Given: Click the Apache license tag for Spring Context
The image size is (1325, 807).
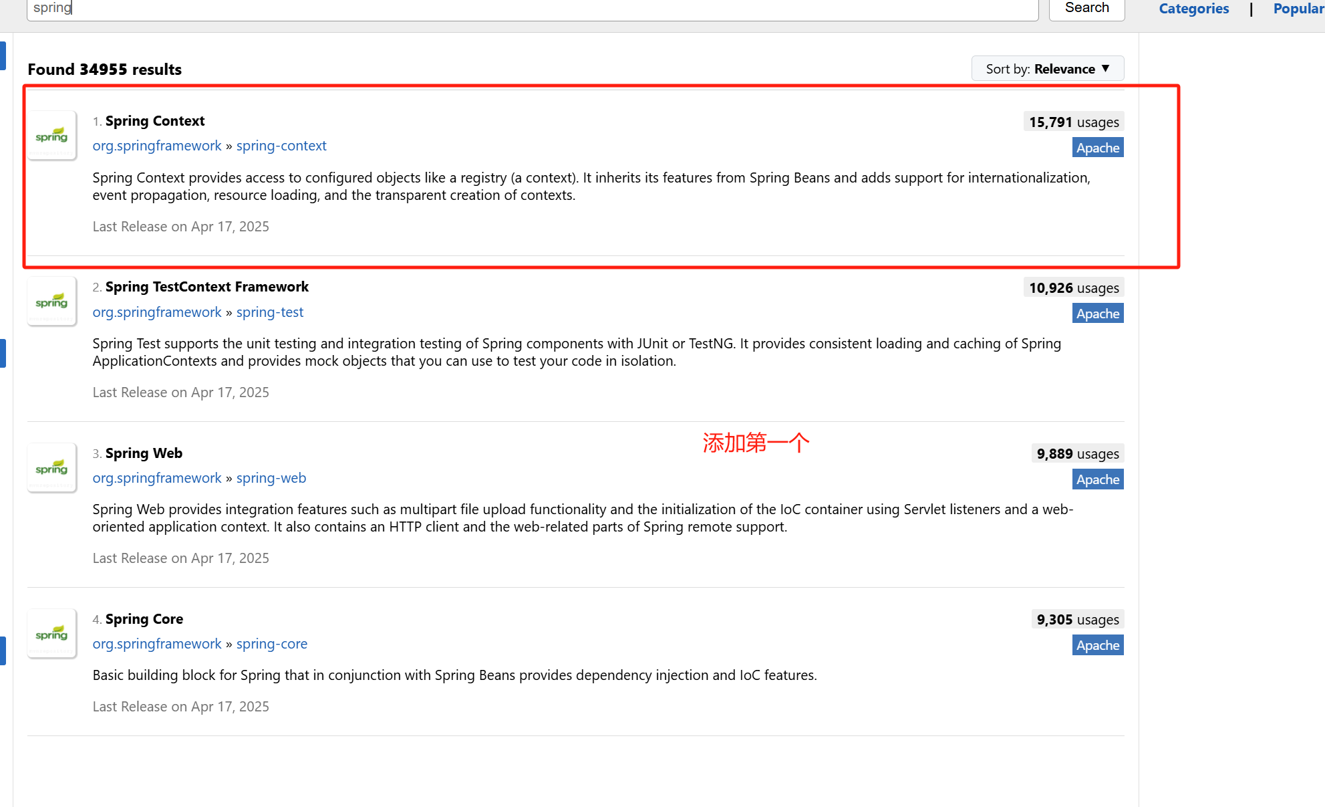Looking at the screenshot, I should (1098, 148).
